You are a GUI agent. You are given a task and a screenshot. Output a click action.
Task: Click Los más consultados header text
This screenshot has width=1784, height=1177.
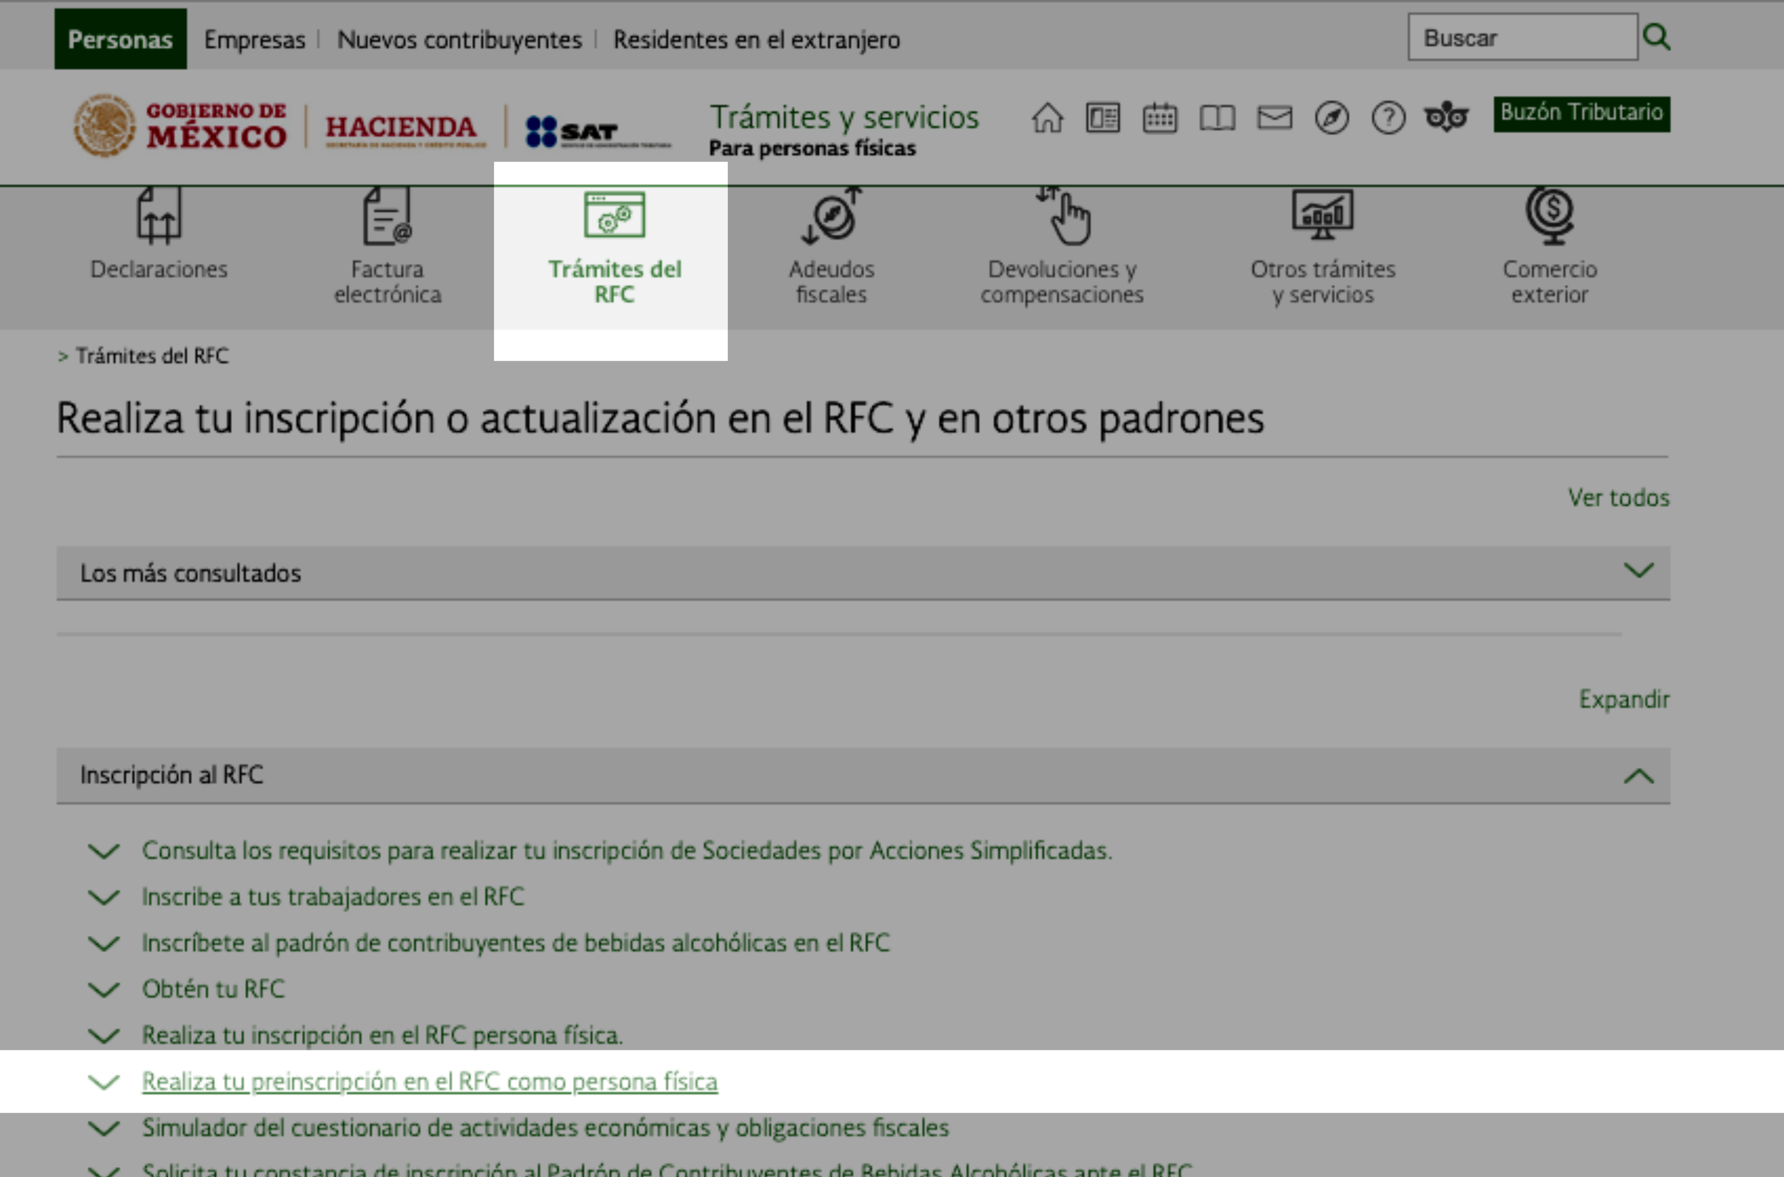pos(190,574)
